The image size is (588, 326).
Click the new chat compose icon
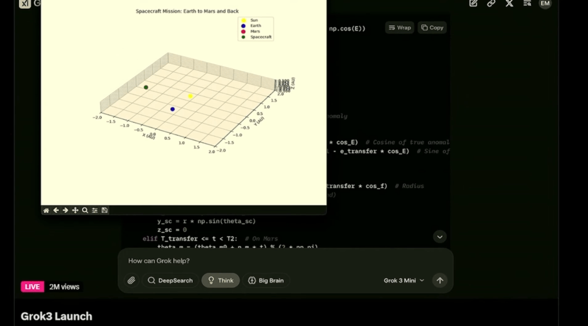pyautogui.click(x=473, y=4)
